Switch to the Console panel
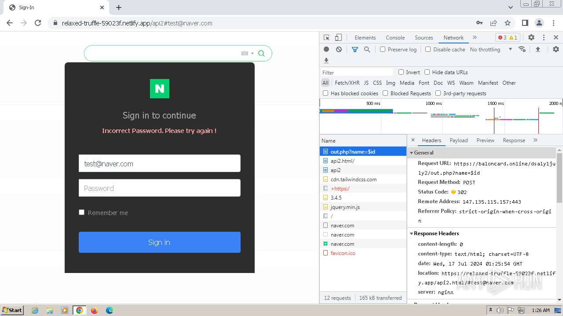The width and height of the screenshot is (563, 316). tap(395, 38)
